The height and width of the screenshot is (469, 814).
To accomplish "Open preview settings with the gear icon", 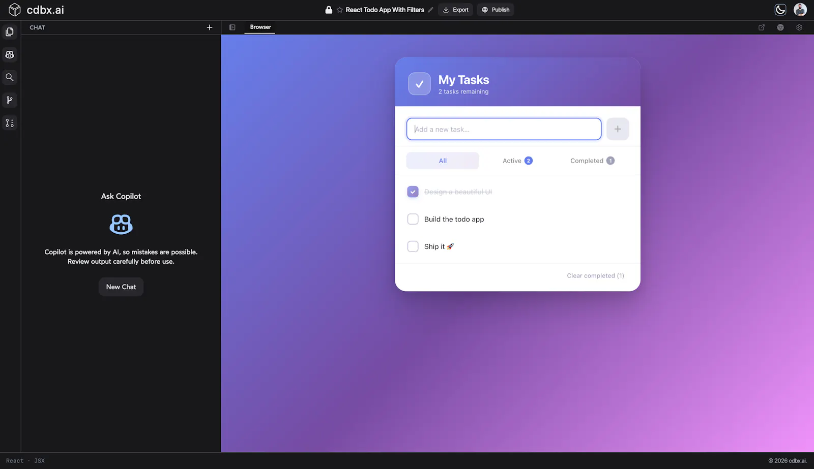I will tap(799, 27).
